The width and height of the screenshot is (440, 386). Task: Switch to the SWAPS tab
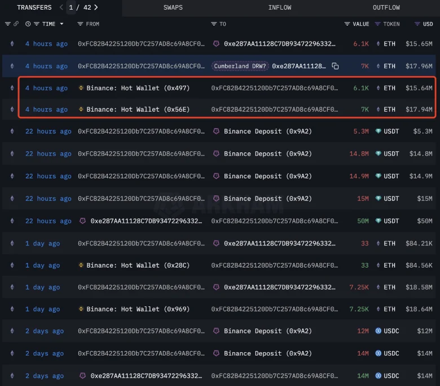point(173,7)
